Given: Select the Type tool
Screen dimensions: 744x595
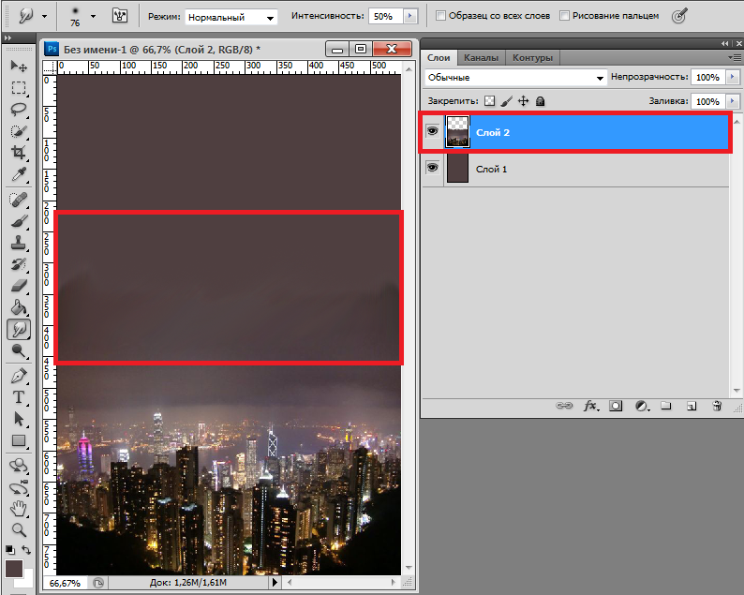Looking at the screenshot, I should [18, 396].
